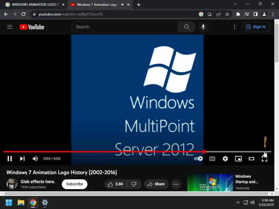Open the network tray icon
This screenshot has width=279, height=209.
click(246, 202)
